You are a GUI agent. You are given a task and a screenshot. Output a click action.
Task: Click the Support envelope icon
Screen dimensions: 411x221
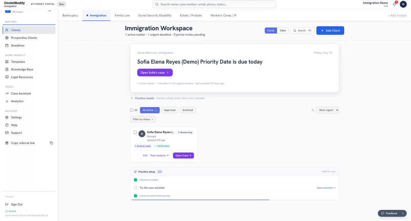[x=7, y=133]
